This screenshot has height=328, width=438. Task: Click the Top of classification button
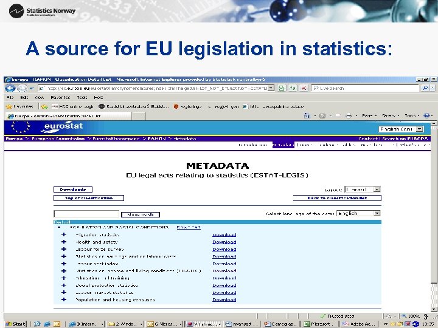click(x=89, y=198)
